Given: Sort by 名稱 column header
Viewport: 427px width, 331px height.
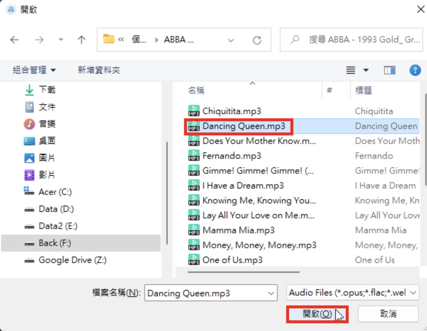Looking at the screenshot, I should pos(196,91).
